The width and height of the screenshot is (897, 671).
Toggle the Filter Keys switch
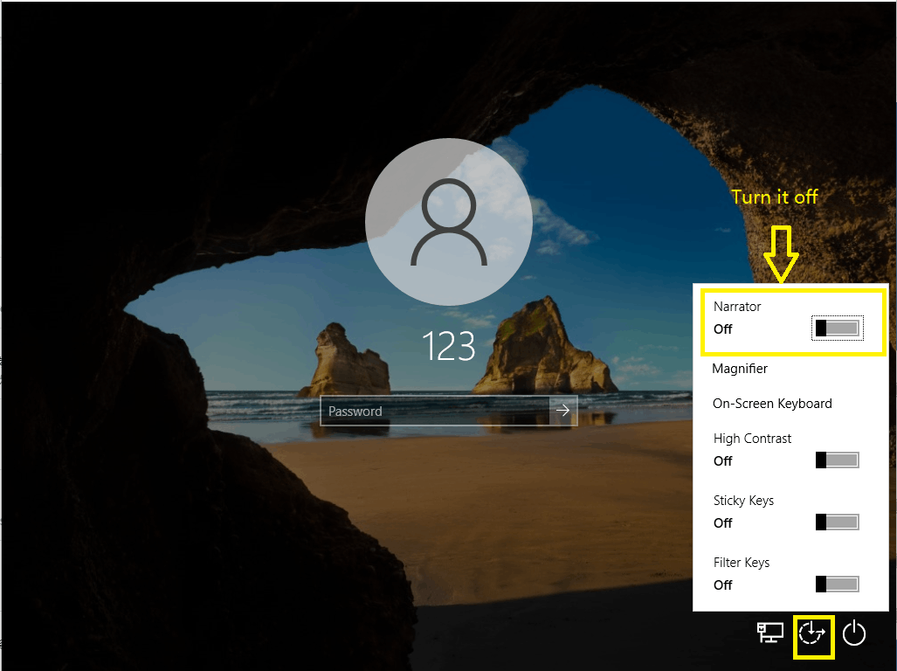(x=838, y=584)
